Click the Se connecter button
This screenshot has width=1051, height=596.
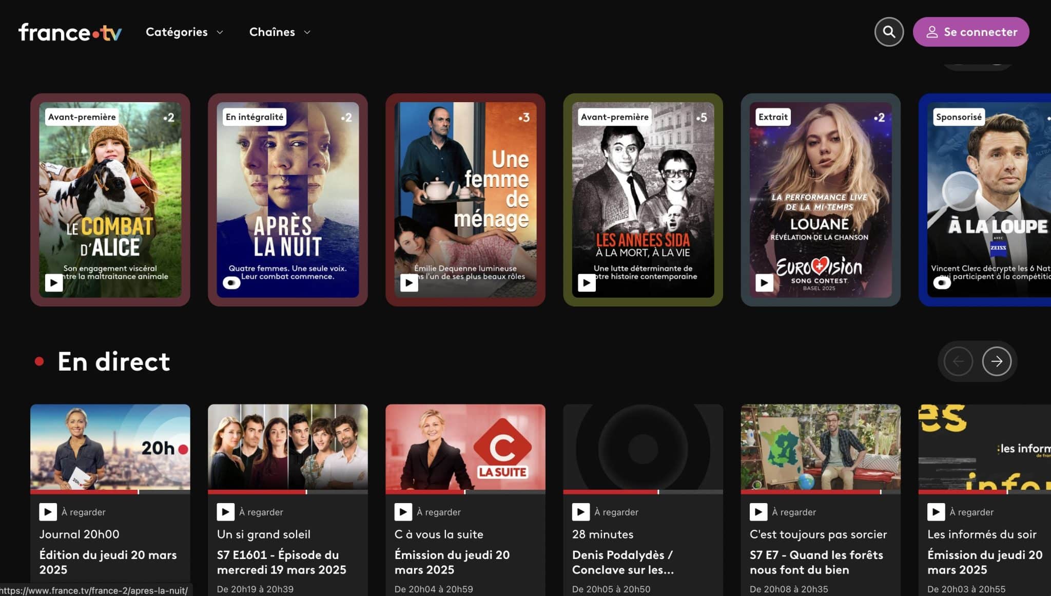pos(971,32)
